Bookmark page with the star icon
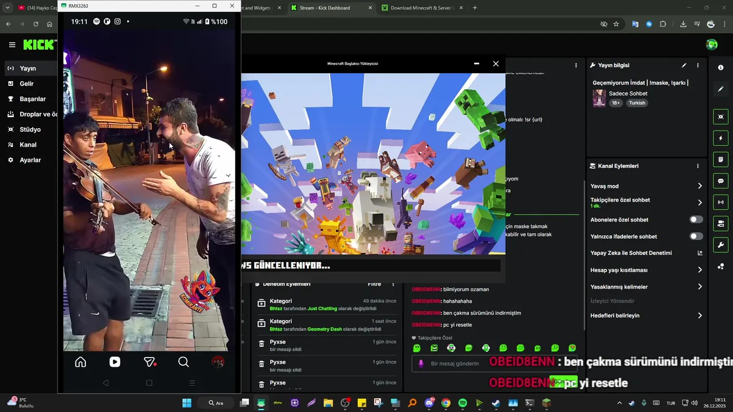The height and width of the screenshot is (412, 733). pyautogui.click(x=616, y=24)
